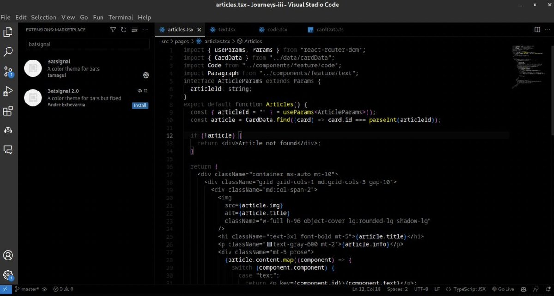Open the File menu
The height and width of the screenshot is (296, 554).
point(6,17)
